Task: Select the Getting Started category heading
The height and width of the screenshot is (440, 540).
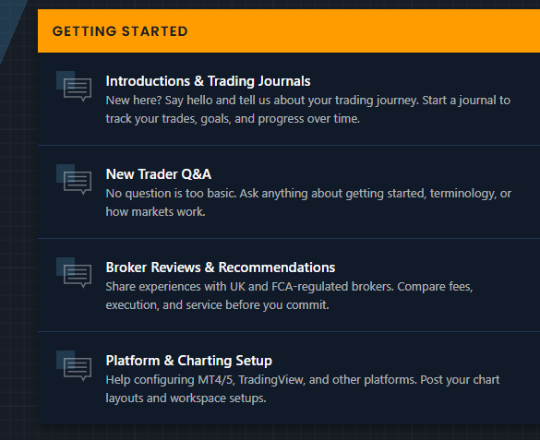Action: 120,31
